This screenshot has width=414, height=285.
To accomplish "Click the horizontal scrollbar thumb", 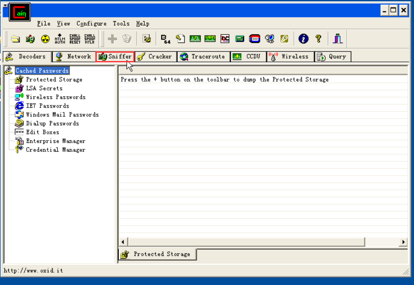I will coord(246,242).
